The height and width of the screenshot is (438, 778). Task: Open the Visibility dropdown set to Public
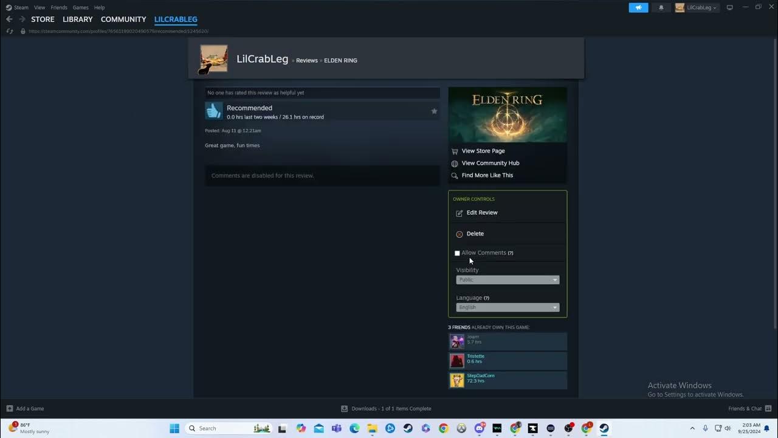click(508, 280)
